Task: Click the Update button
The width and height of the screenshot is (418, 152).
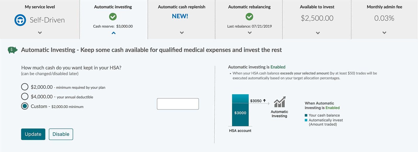Action: coord(33,134)
